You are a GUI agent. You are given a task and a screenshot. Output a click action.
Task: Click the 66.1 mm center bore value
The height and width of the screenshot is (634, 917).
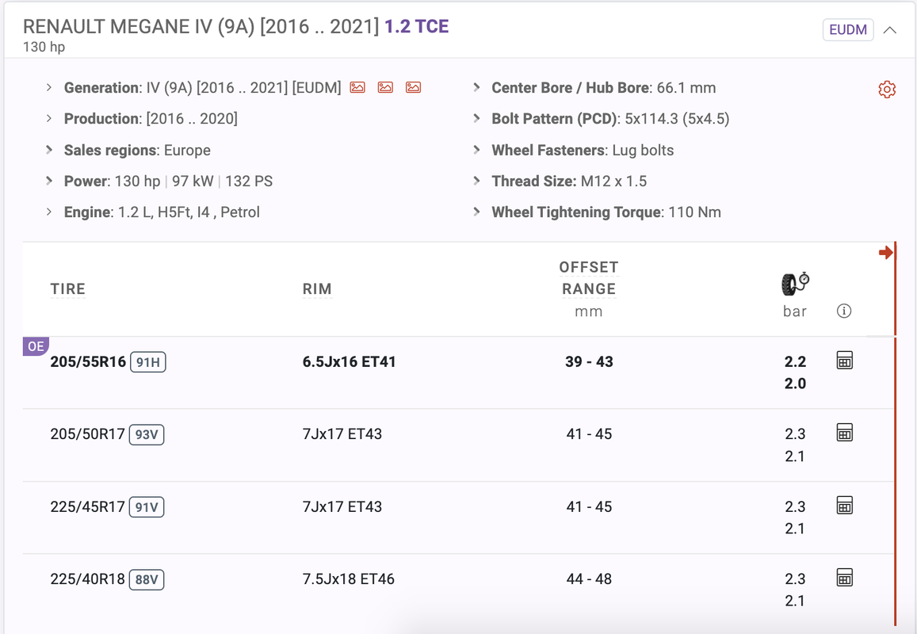tap(686, 88)
